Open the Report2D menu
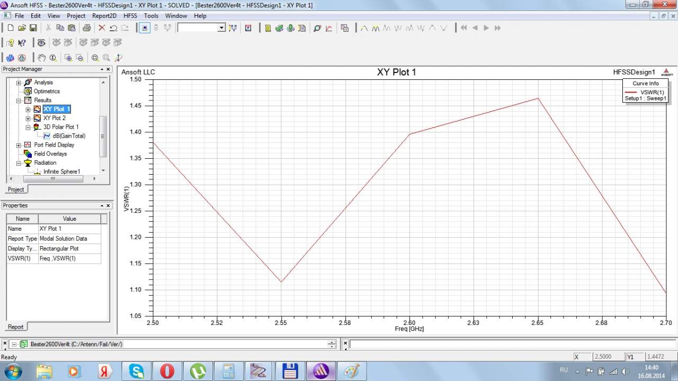This screenshot has width=678, height=381. click(104, 16)
